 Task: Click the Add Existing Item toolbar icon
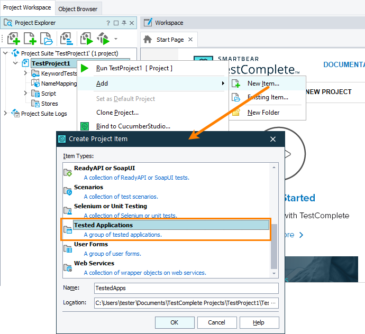(47, 39)
